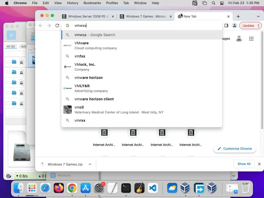Image resolution: width=264 pixels, height=198 pixels.
Task: Select the VMware suggestion
Action: pos(142,45)
